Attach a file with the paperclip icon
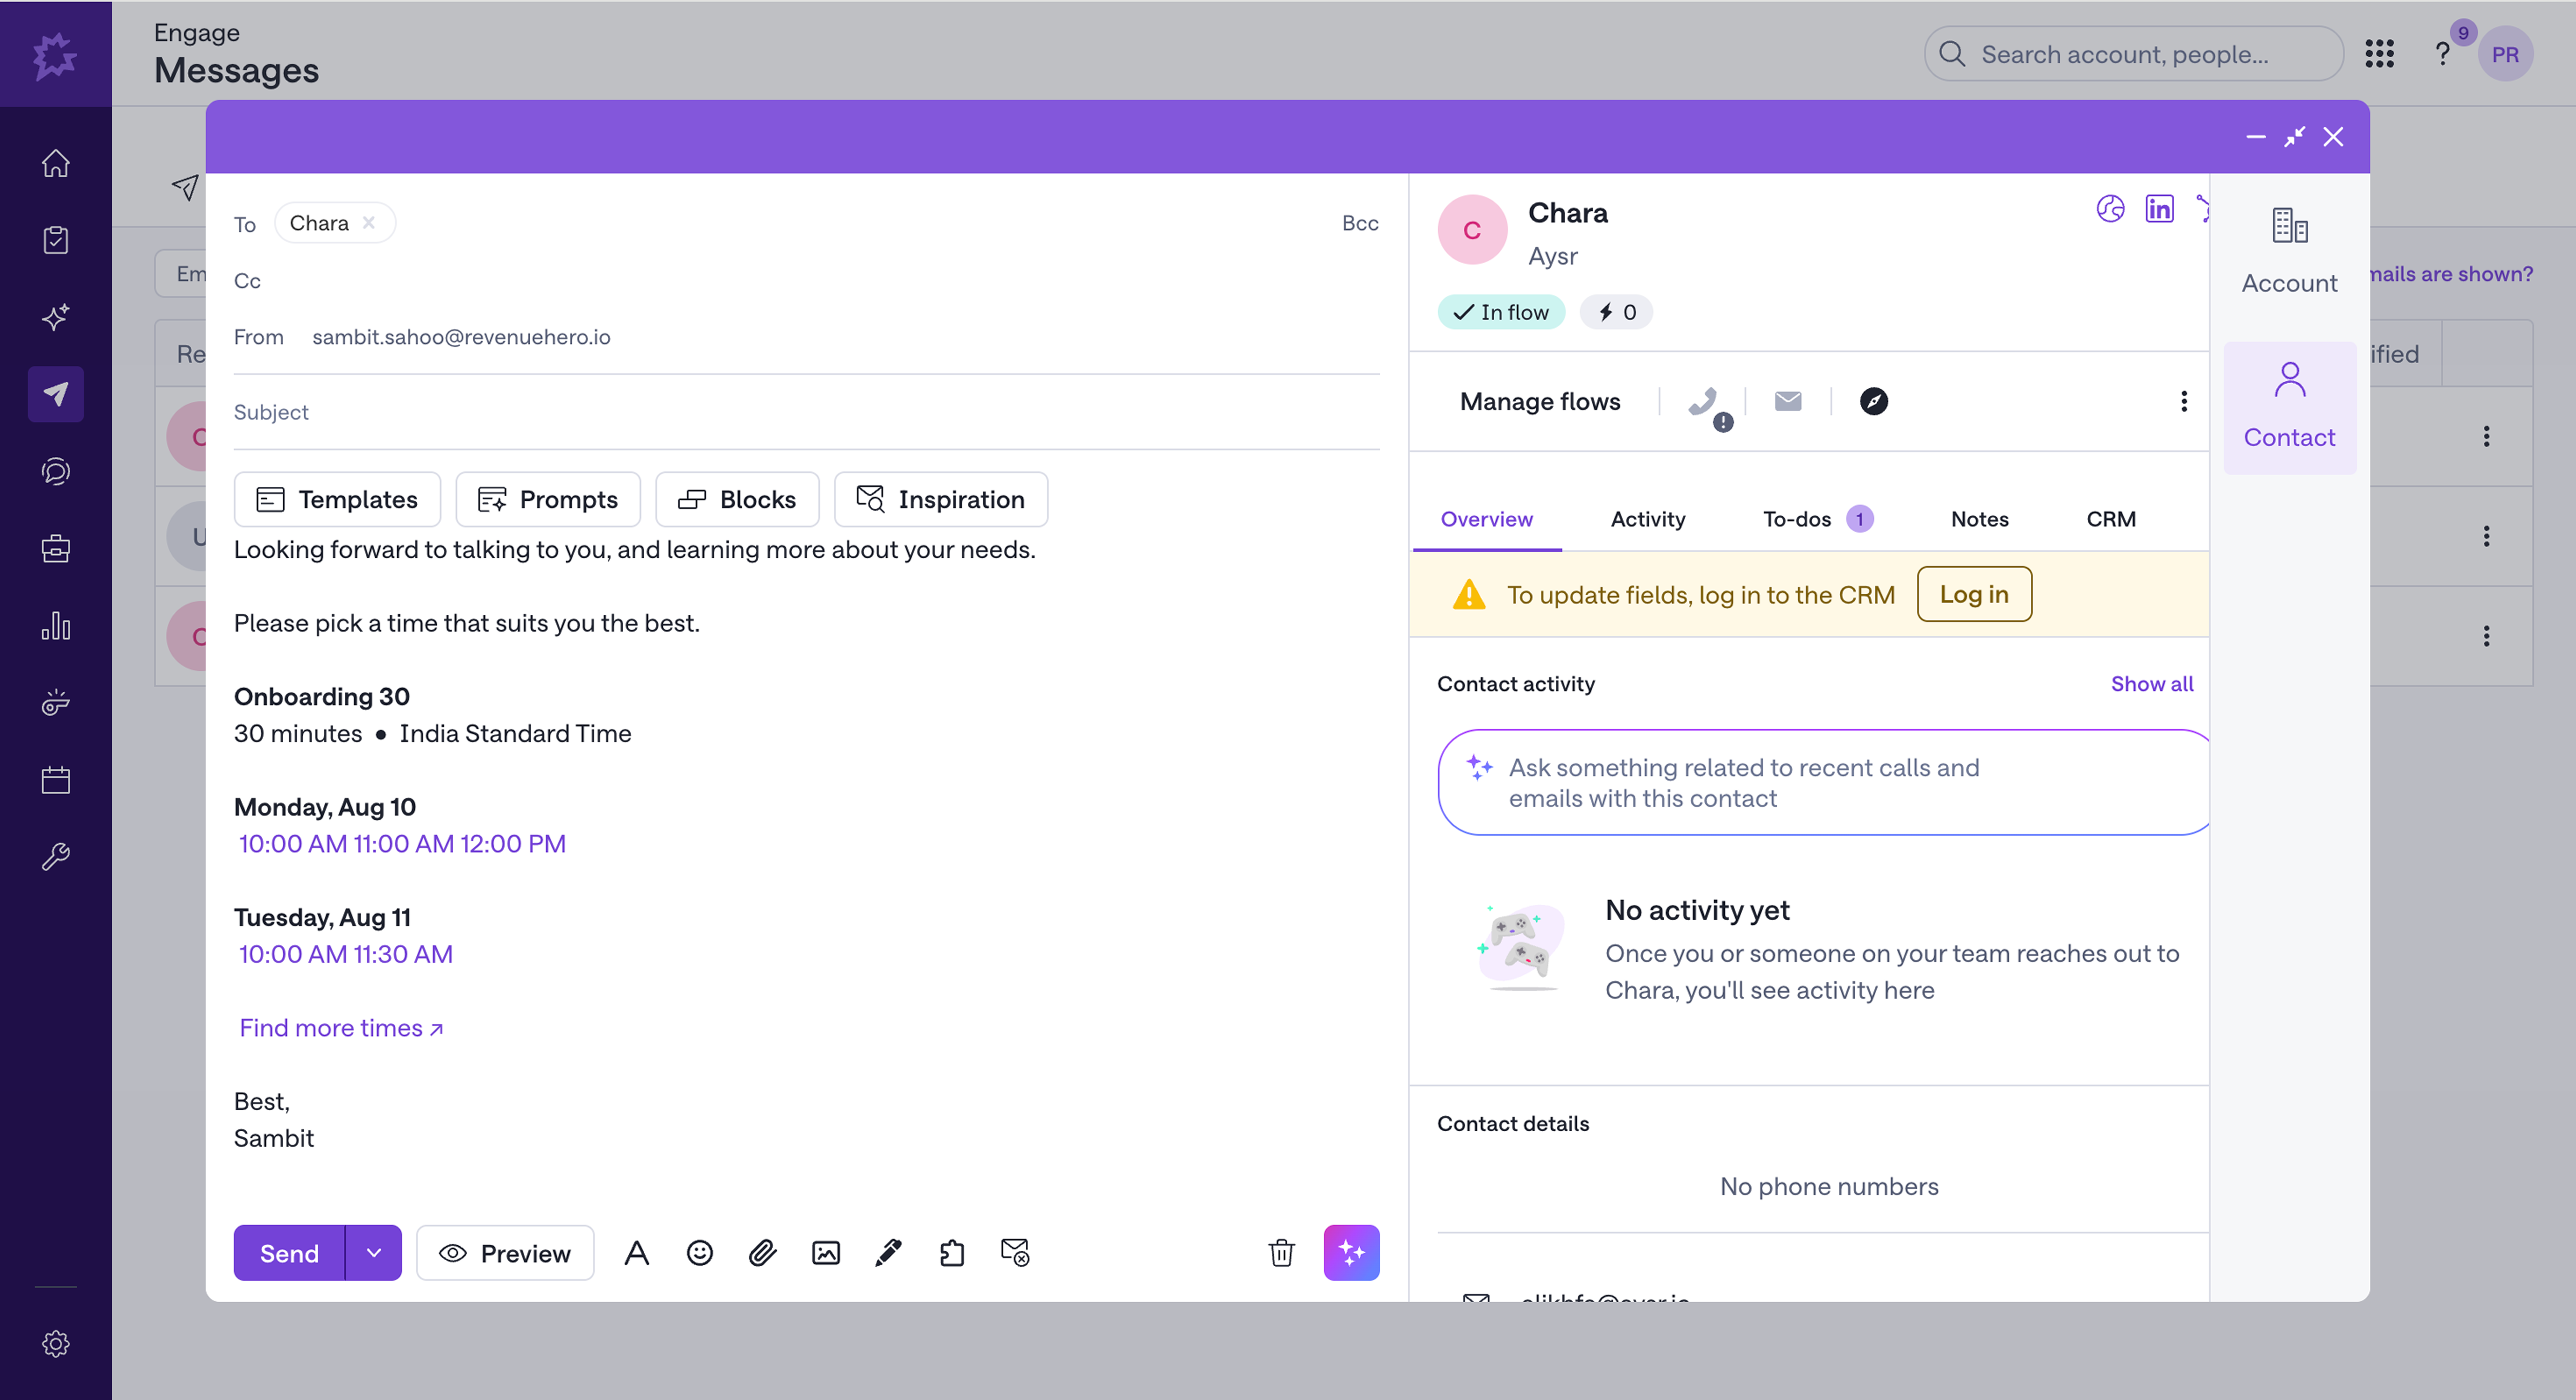The width and height of the screenshot is (2576, 1400). click(763, 1253)
